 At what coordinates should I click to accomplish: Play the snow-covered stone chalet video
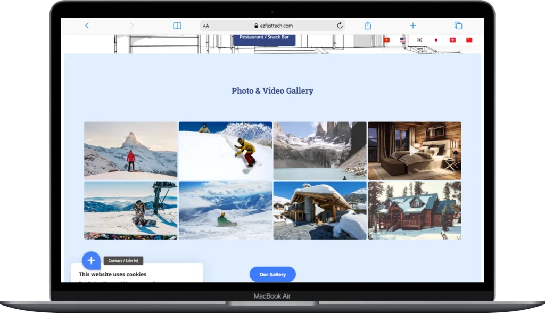click(x=320, y=210)
